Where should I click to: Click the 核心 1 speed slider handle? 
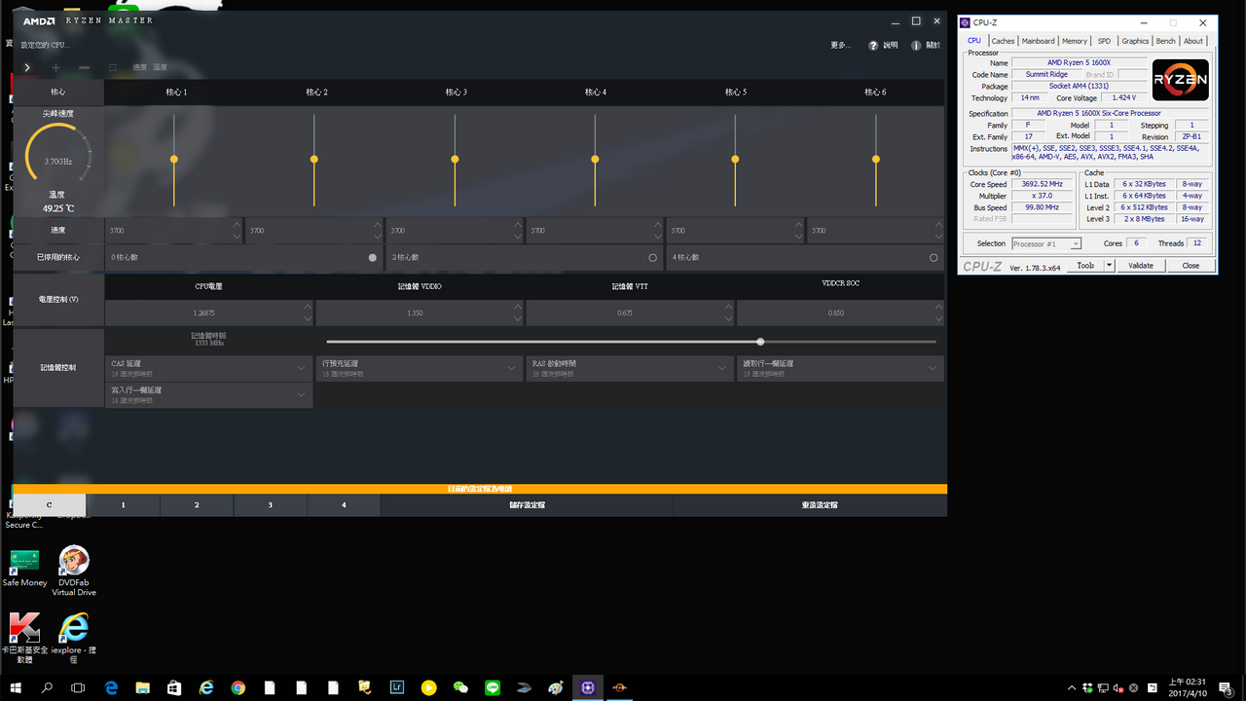click(174, 159)
